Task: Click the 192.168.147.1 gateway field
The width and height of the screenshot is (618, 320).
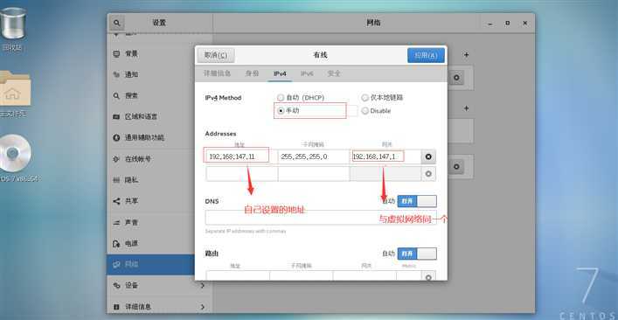Action: tap(385, 157)
